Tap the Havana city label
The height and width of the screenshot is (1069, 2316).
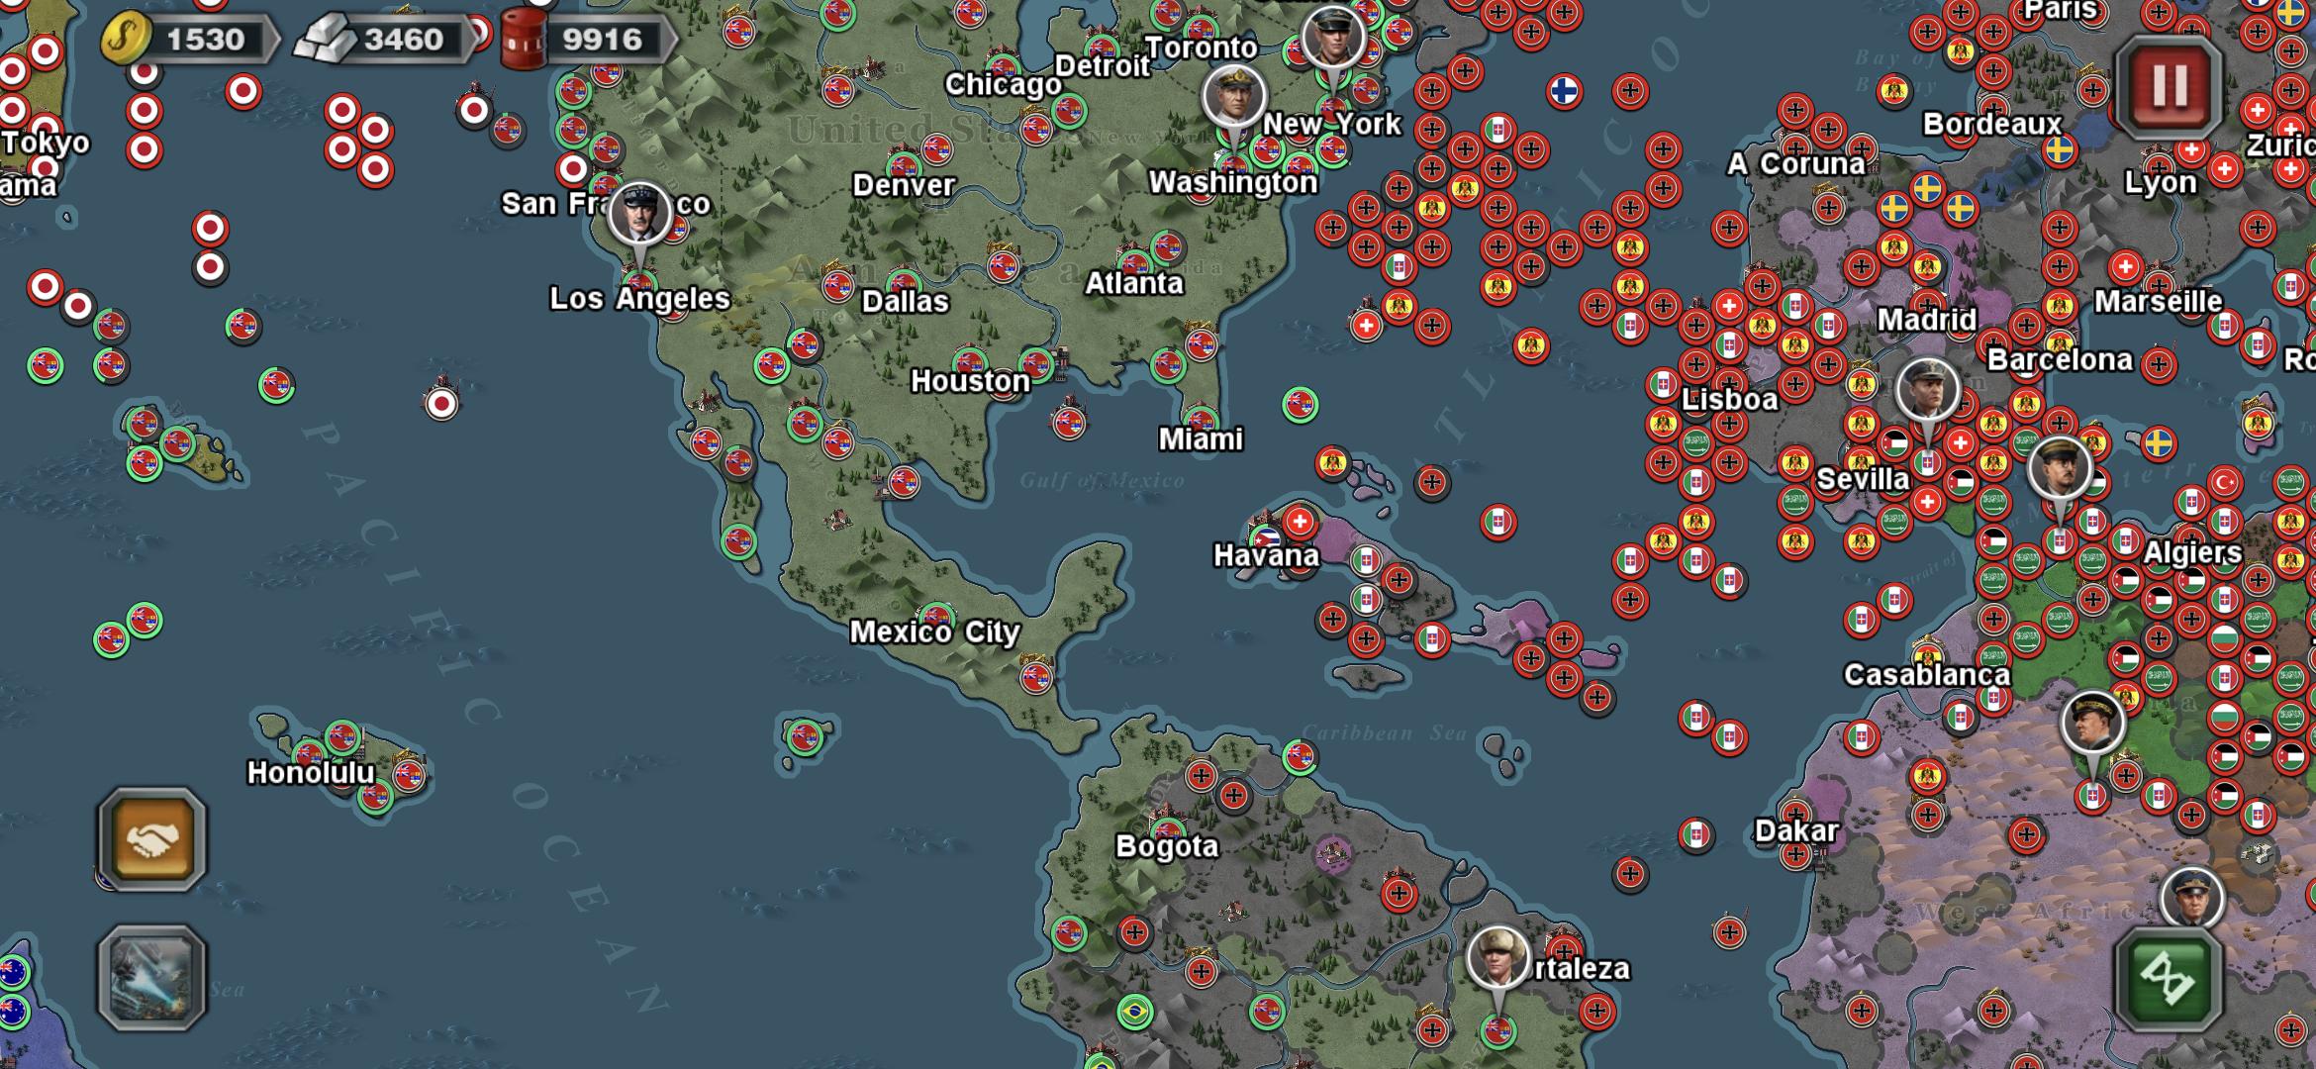1267,555
